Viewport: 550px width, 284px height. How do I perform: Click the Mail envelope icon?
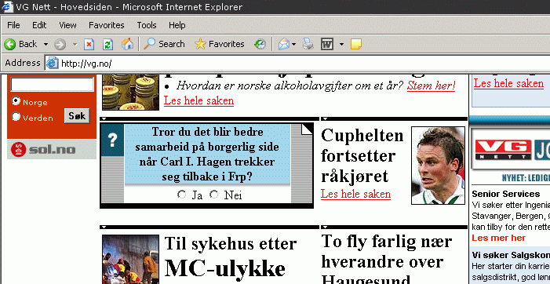click(284, 44)
